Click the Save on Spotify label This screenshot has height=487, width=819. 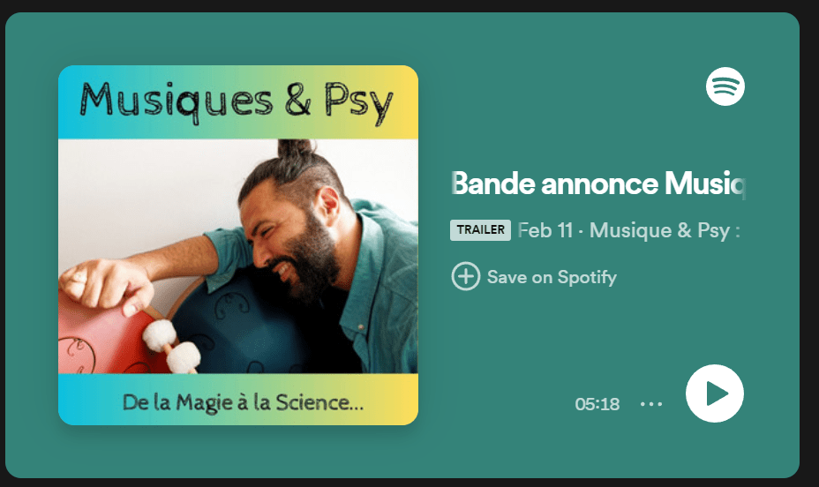point(552,277)
